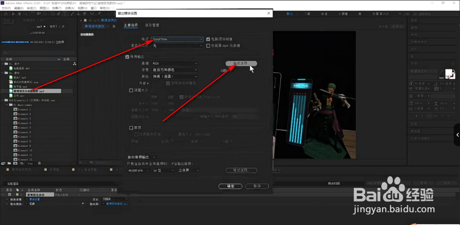Select the Rectangle shape tool
This screenshot has height=225, width=460.
[53, 14]
